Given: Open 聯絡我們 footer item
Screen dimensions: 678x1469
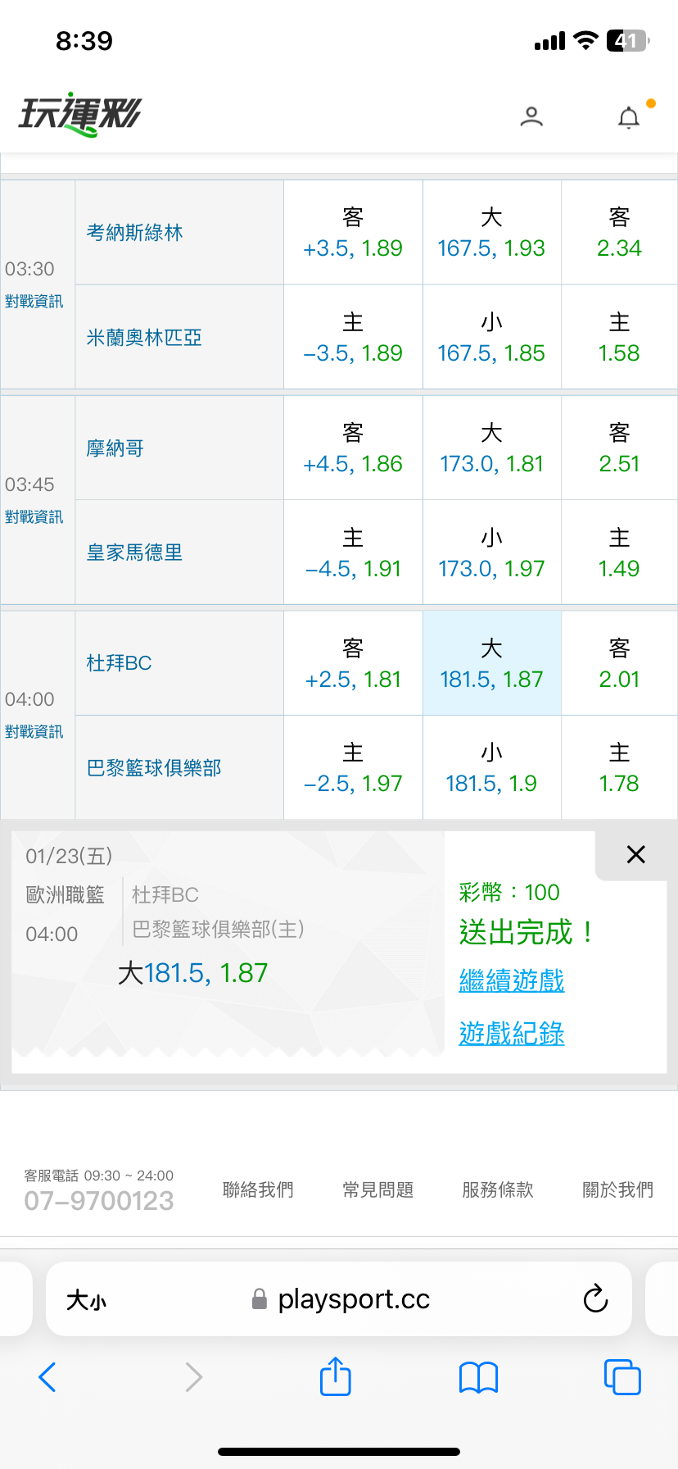Looking at the screenshot, I should [x=258, y=1189].
